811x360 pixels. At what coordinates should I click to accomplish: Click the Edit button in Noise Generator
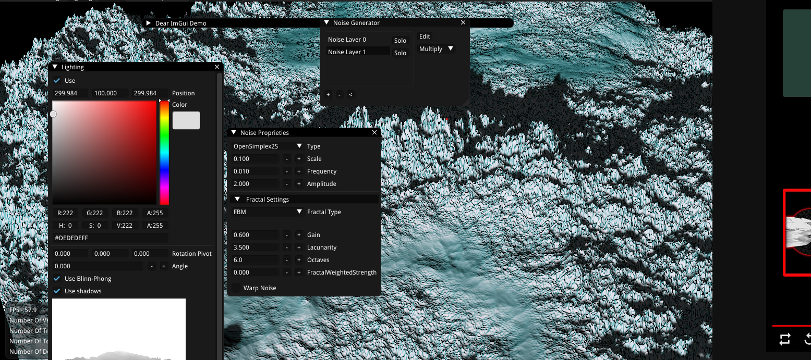425,36
